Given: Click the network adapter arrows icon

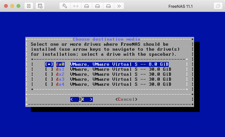Looking at the screenshot, I should click(76, 6).
